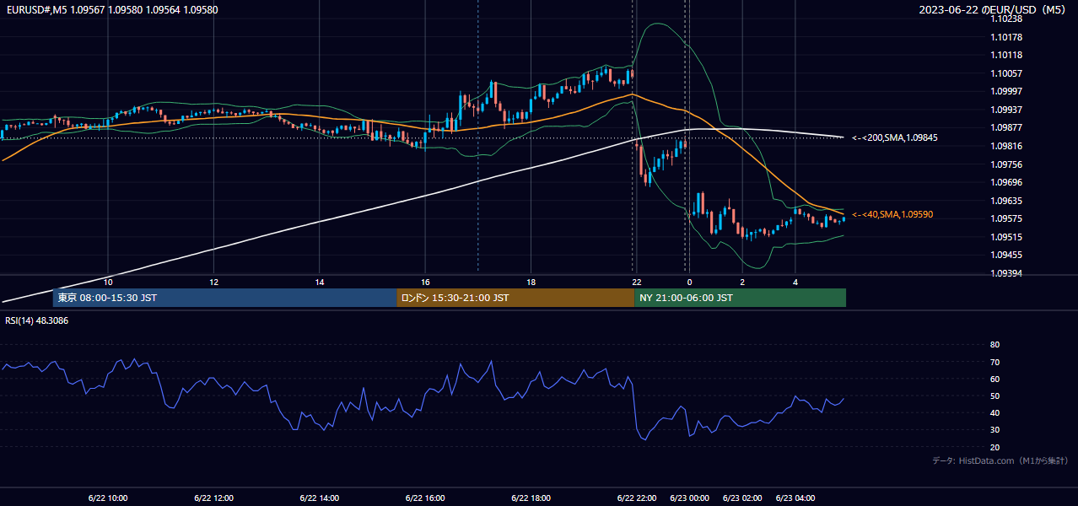1078x506 pixels.
Task: Click the 6/23 02:00 date label
Action: tap(742, 498)
